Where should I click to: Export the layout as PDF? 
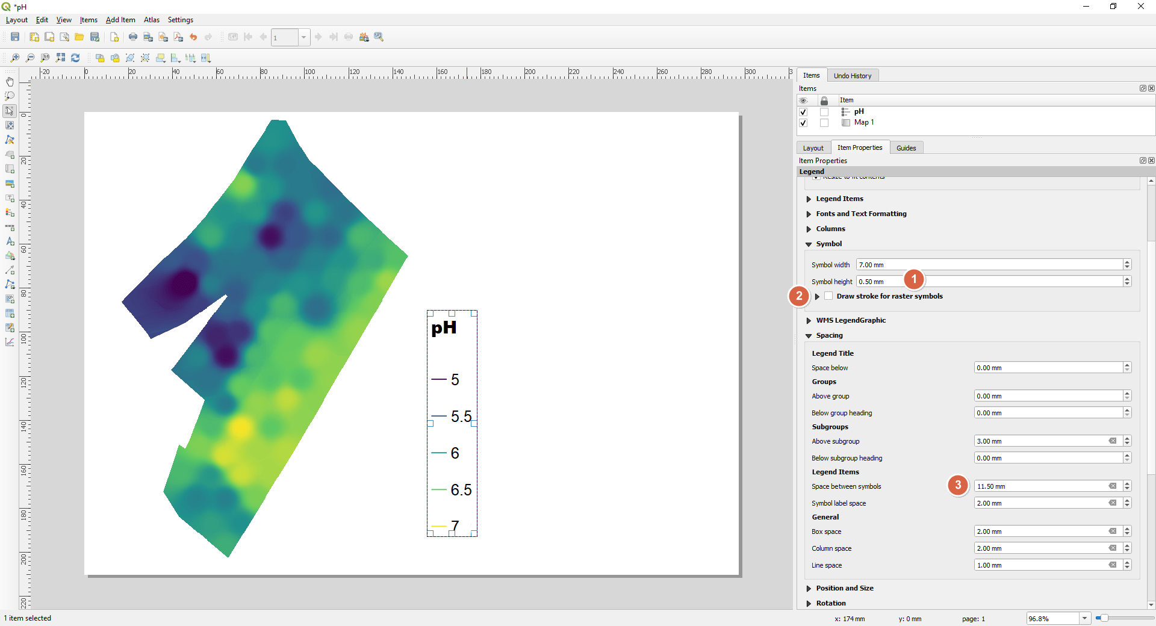coord(178,37)
